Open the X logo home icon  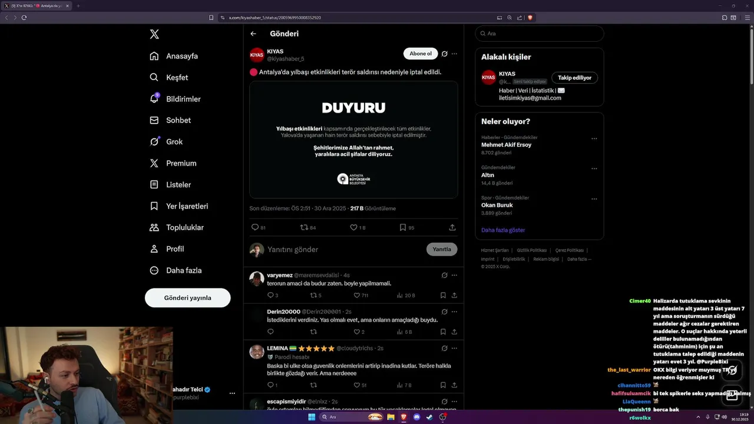[154, 34]
